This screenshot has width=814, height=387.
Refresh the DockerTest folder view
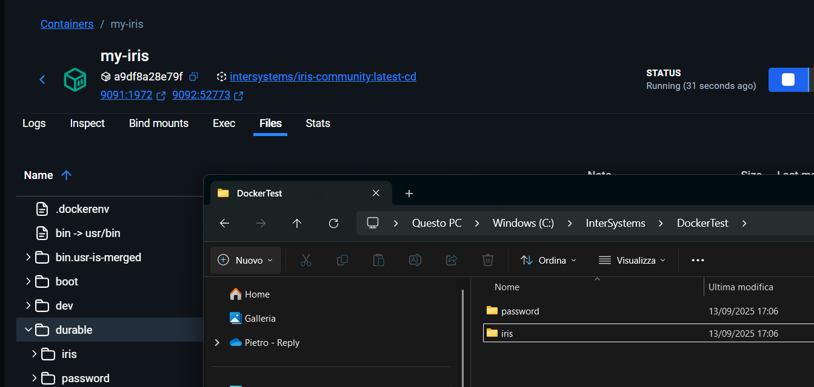click(x=333, y=223)
